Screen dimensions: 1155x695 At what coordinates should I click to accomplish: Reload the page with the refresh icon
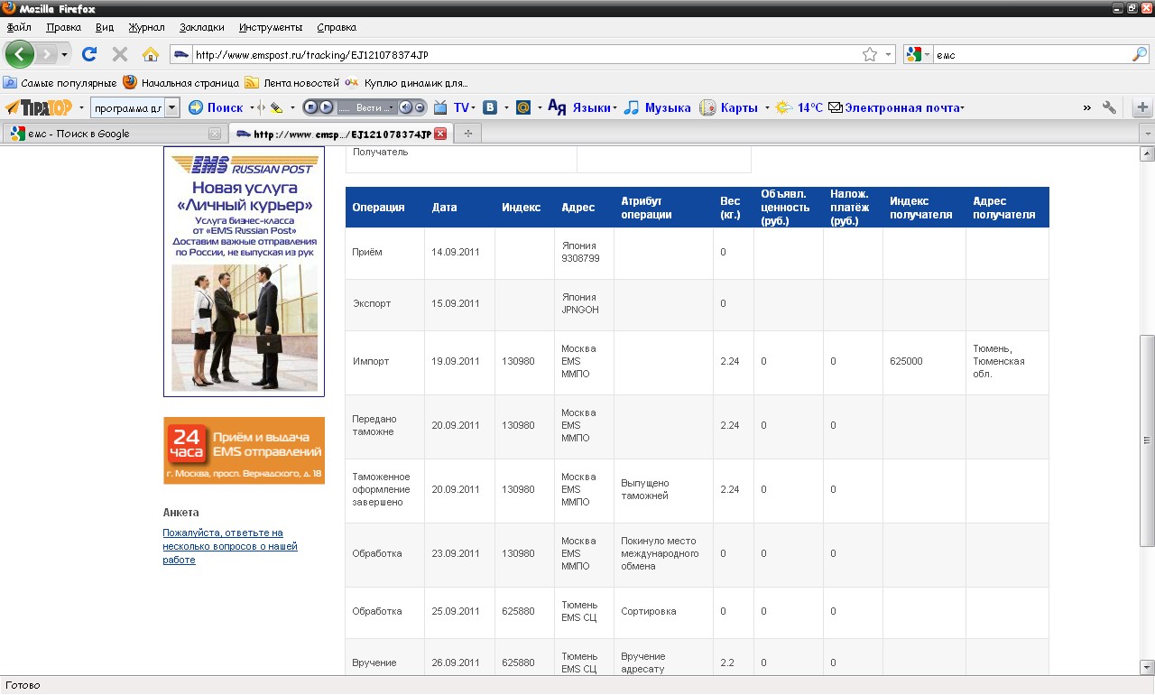tap(88, 54)
